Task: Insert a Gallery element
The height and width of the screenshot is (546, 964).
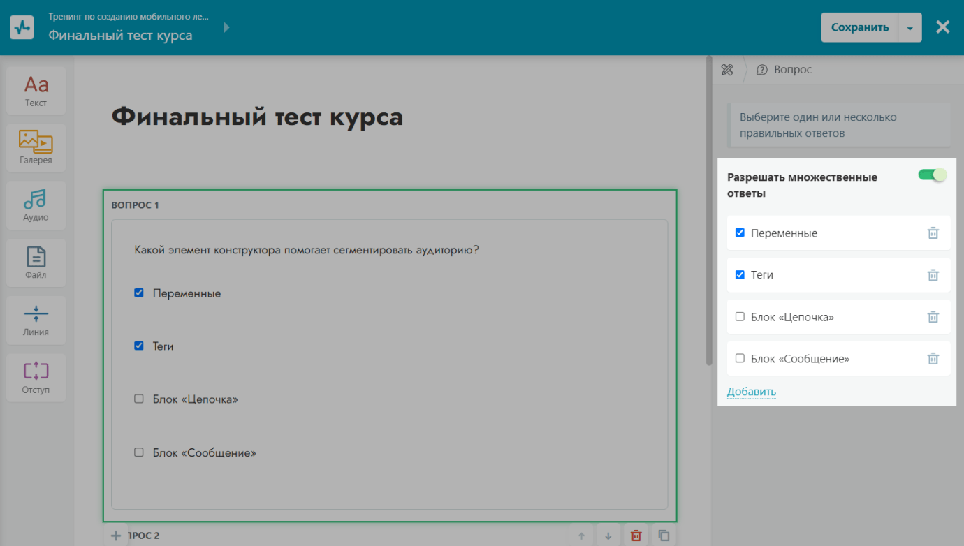Action: coord(36,148)
